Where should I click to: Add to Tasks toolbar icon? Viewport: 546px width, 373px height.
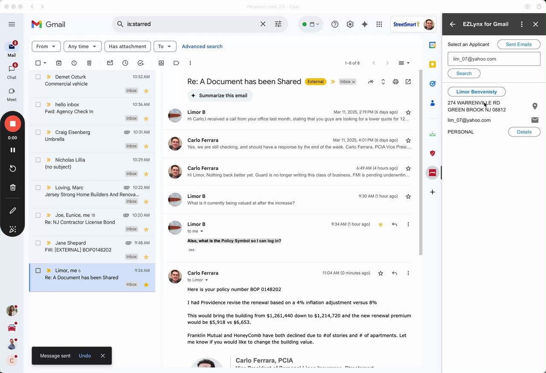(x=140, y=63)
